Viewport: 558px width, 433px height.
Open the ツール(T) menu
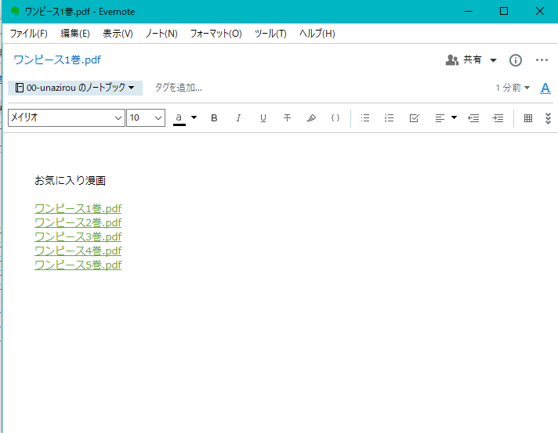click(x=270, y=34)
